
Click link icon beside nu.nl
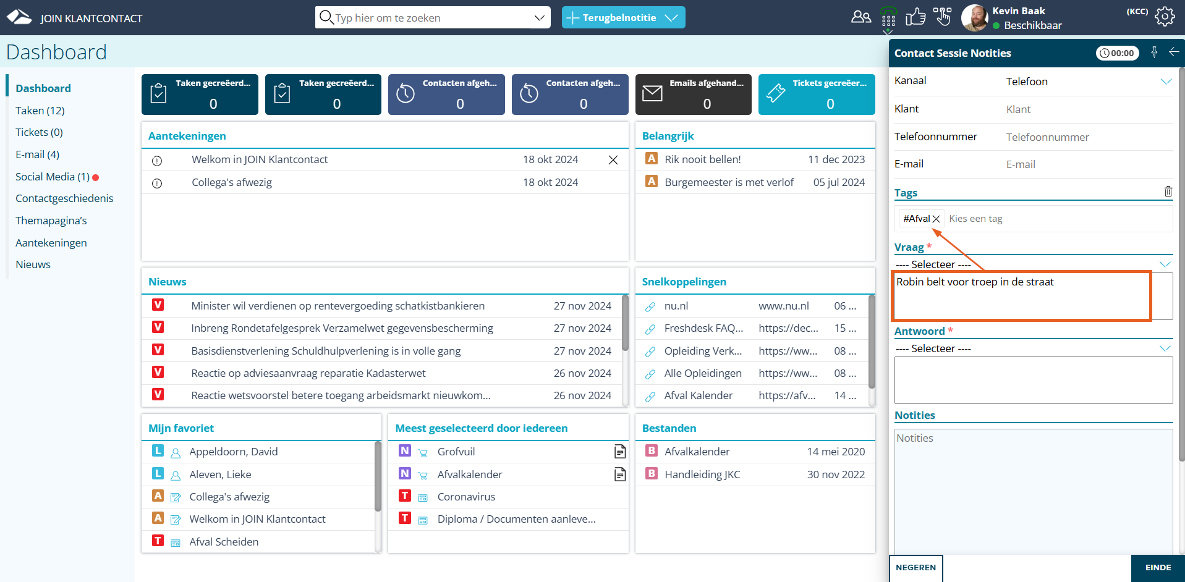[650, 307]
